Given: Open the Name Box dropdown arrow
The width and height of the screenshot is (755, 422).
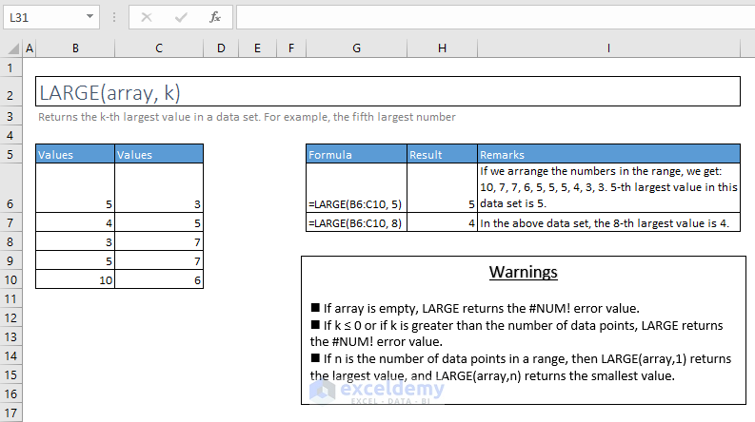Looking at the screenshot, I should point(89,17).
